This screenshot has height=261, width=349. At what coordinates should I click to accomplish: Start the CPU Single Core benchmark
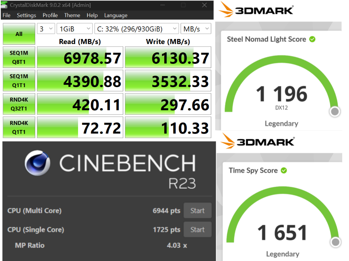point(197,230)
